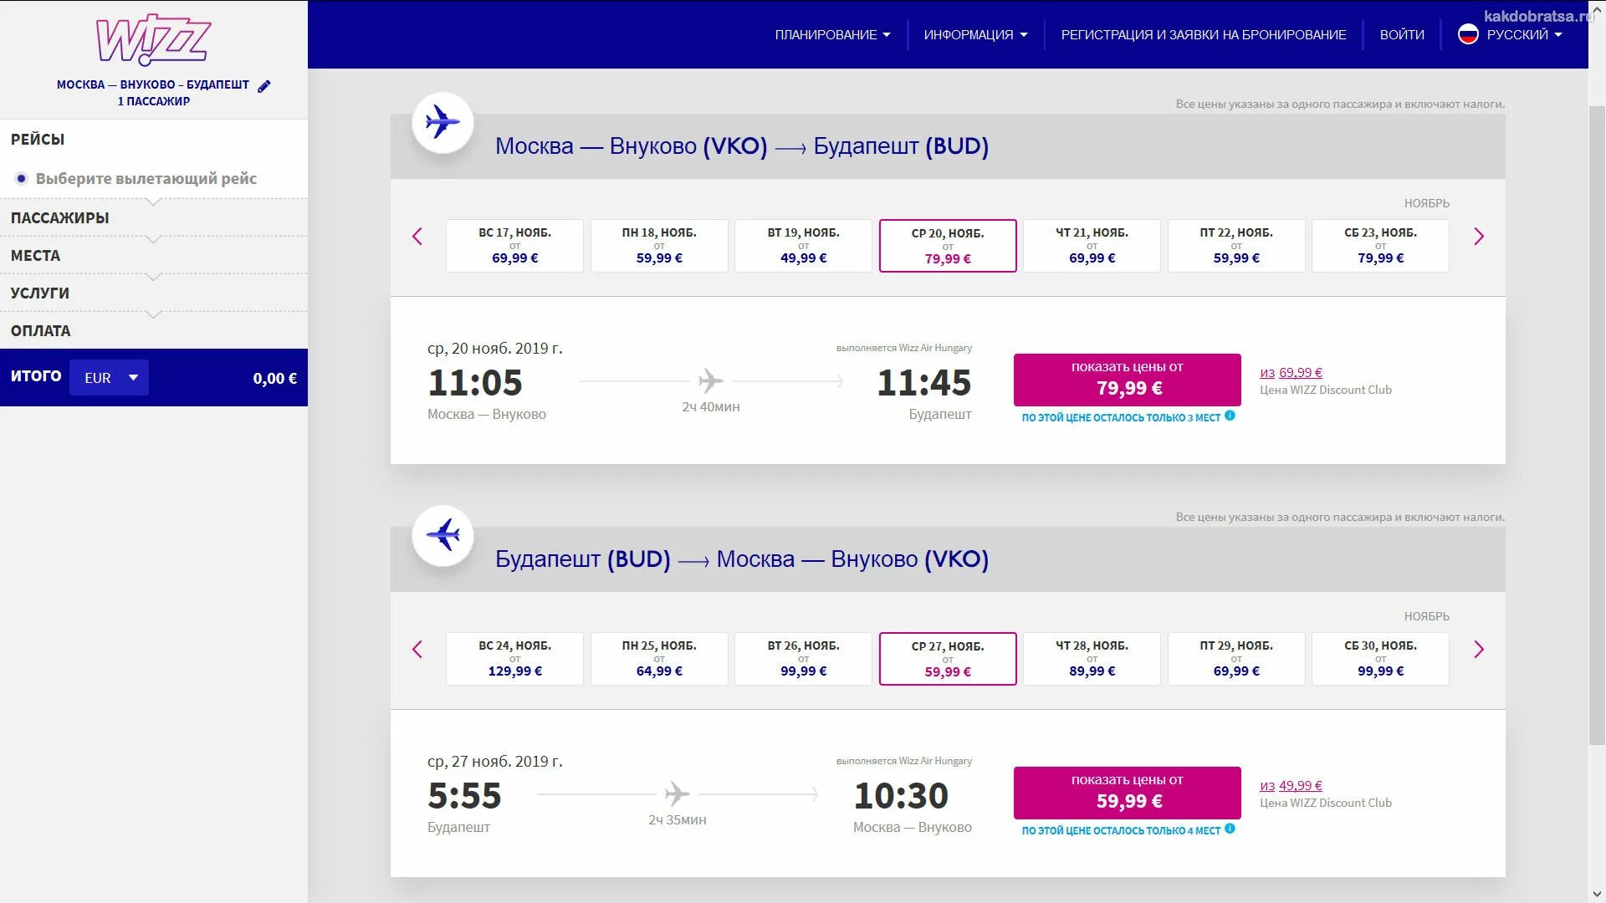Click the Wizz Air logo
Image resolution: width=1606 pixels, height=903 pixels.
pyautogui.click(x=154, y=39)
